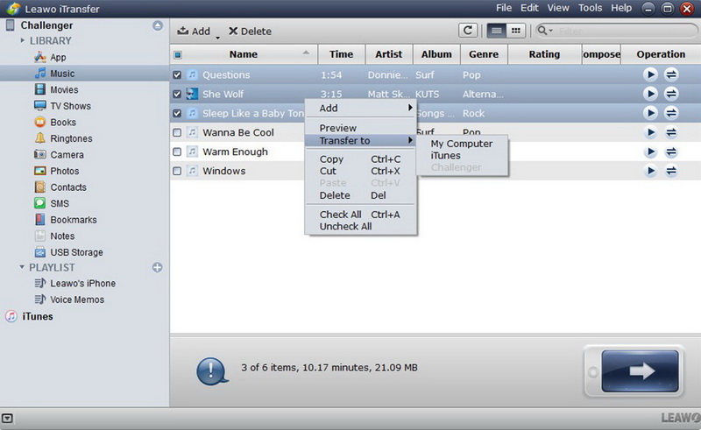The height and width of the screenshot is (430, 701).
Task: Click the big blue transfer arrow button
Action: pyautogui.click(x=640, y=371)
